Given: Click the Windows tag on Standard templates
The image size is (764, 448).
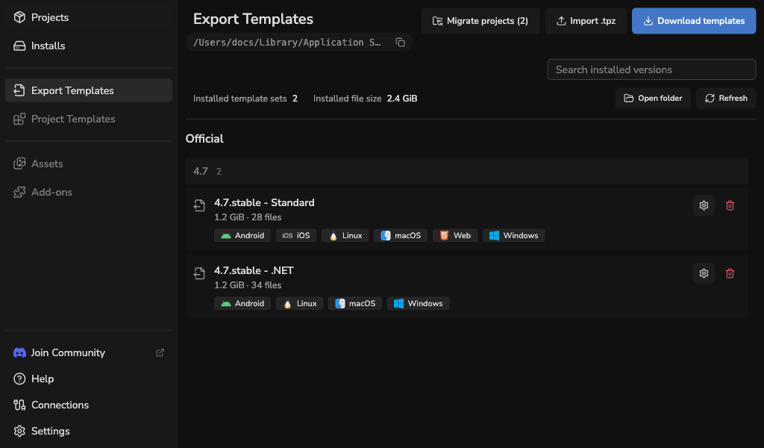Looking at the screenshot, I should coord(513,235).
